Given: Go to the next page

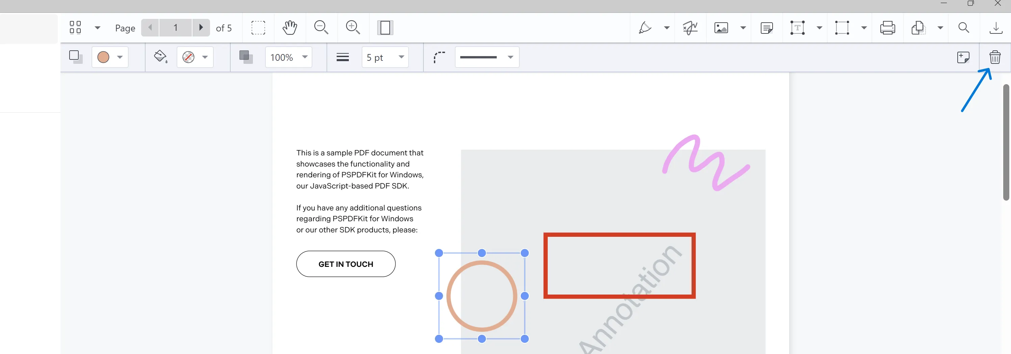Looking at the screenshot, I should [x=201, y=27].
